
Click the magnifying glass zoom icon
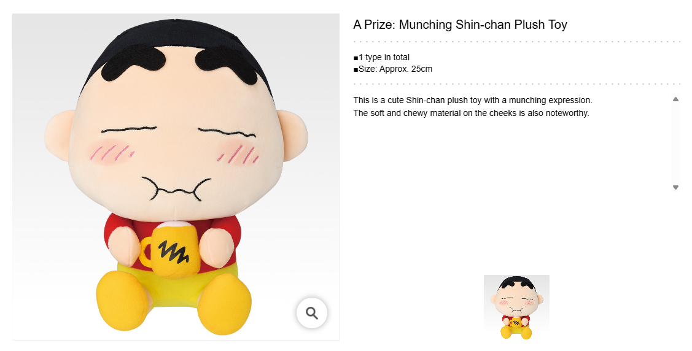click(x=312, y=314)
